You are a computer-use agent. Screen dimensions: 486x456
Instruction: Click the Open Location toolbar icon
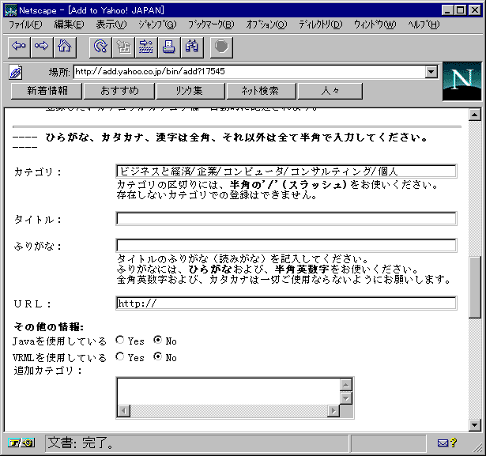click(146, 47)
